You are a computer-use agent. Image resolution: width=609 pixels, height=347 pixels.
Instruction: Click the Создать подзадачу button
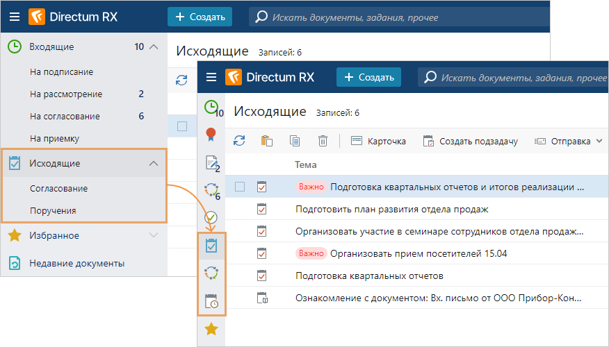471,141
